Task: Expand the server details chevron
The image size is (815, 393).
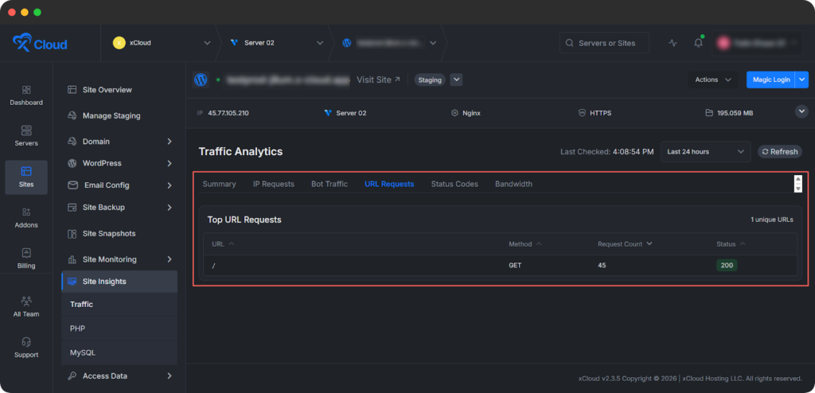Action: 801,112
